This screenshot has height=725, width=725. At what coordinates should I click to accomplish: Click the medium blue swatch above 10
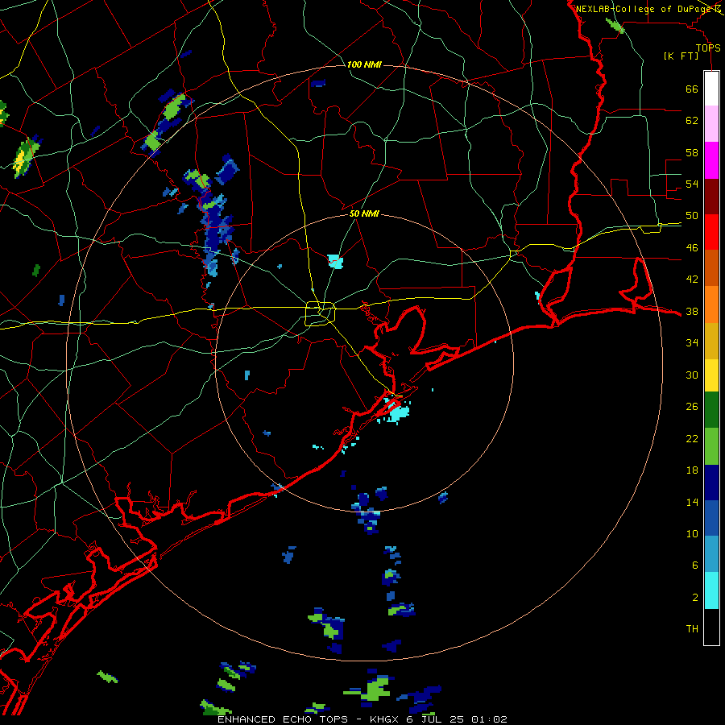click(x=711, y=518)
